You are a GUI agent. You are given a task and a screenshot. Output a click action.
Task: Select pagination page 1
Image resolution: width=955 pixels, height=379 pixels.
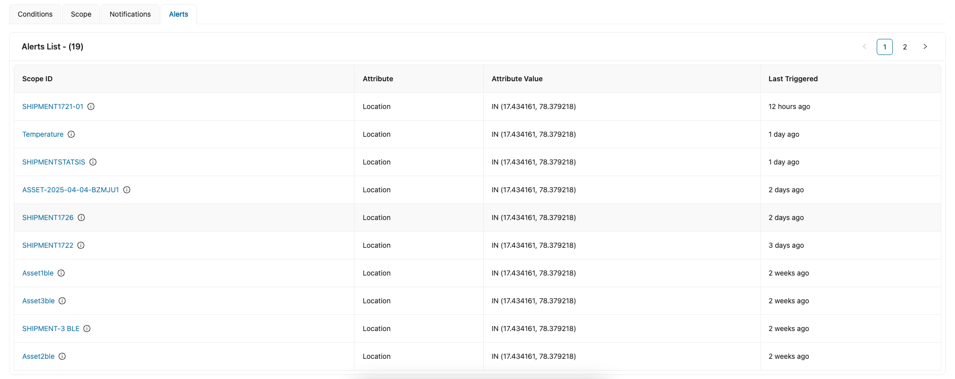click(885, 46)
